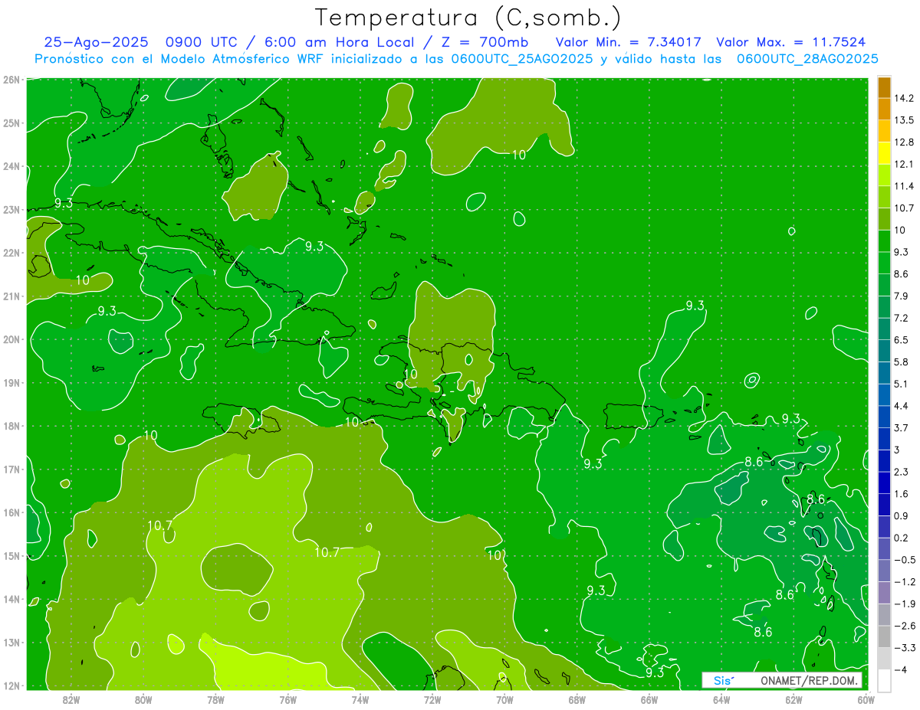This screenshot has height=710, width=920.
Task: Select the 62W longitude axis label
Action: click(793, 699)
